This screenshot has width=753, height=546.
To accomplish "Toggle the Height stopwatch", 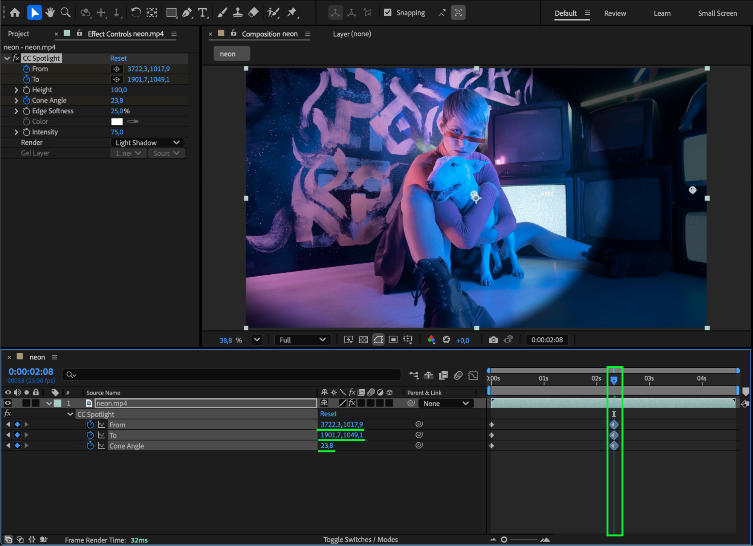I will [26, 90].
